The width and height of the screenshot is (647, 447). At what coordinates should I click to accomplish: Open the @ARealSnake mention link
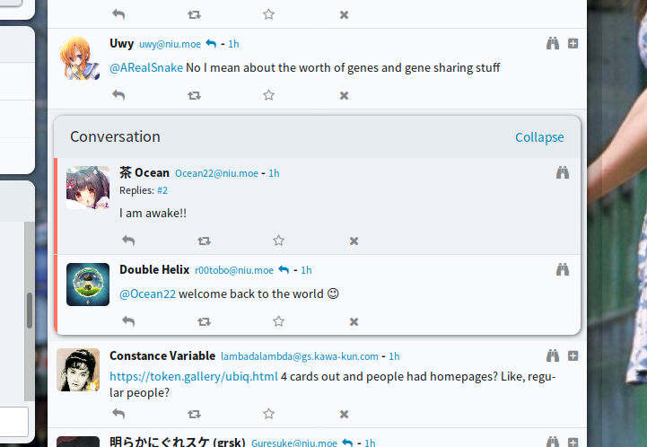146,67
